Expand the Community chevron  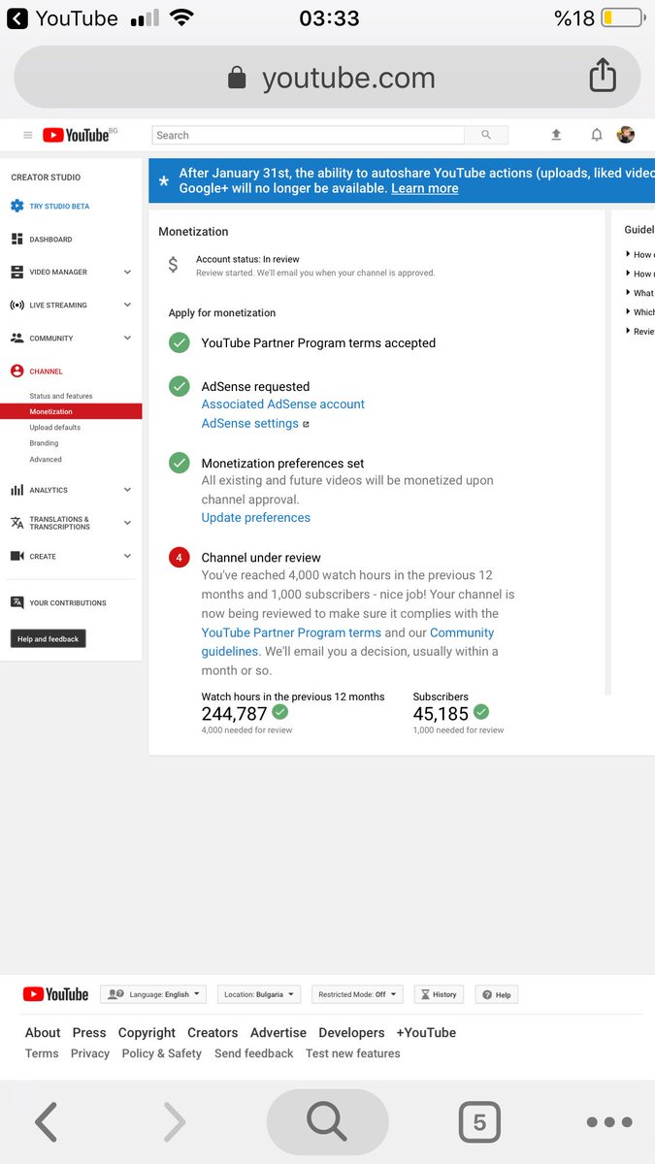[127, 339]
